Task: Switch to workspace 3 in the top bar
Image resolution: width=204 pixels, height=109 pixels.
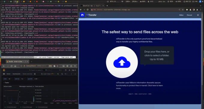Action: tap(16, 1)
